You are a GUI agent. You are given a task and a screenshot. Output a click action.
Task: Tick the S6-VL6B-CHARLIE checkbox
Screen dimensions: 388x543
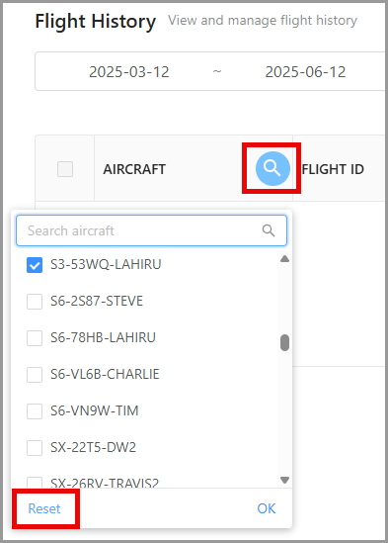tap(35, 375)
